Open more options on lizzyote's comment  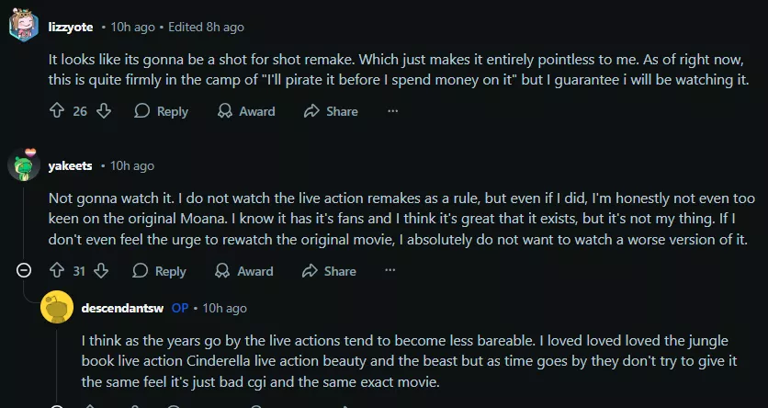coord(393,111)
